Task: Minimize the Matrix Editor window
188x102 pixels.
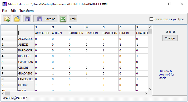Action: click(x=158, y=4)
